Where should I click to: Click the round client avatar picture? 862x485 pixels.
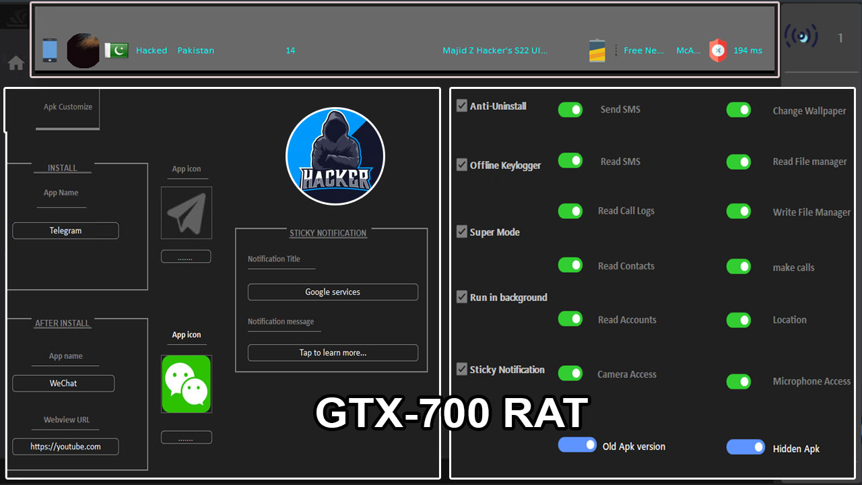pos(84,51)
